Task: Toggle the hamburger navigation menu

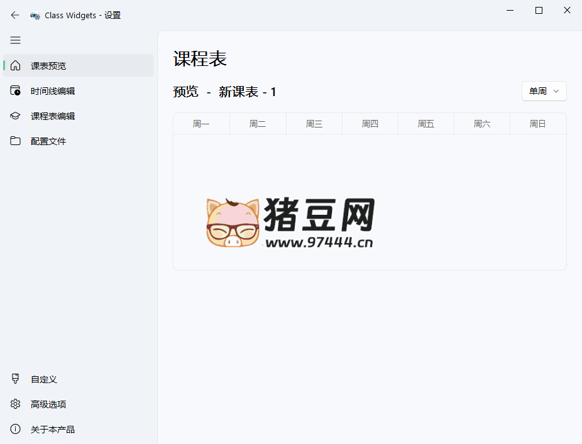Action: coord(15,40)
